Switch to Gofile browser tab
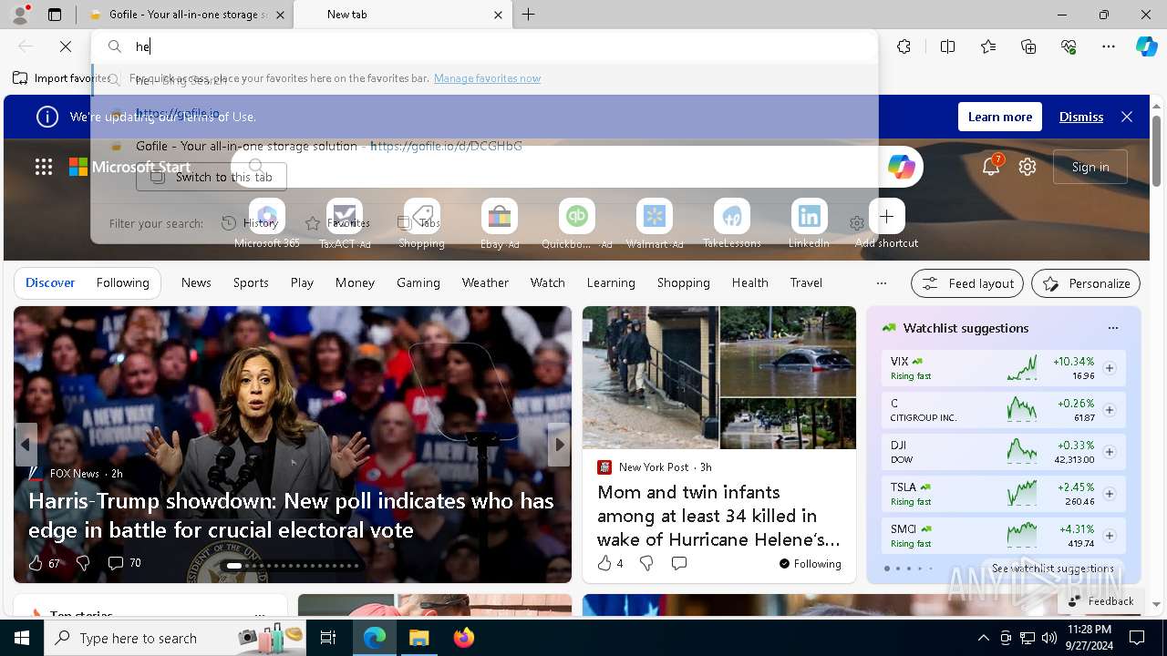 (187, 15)
